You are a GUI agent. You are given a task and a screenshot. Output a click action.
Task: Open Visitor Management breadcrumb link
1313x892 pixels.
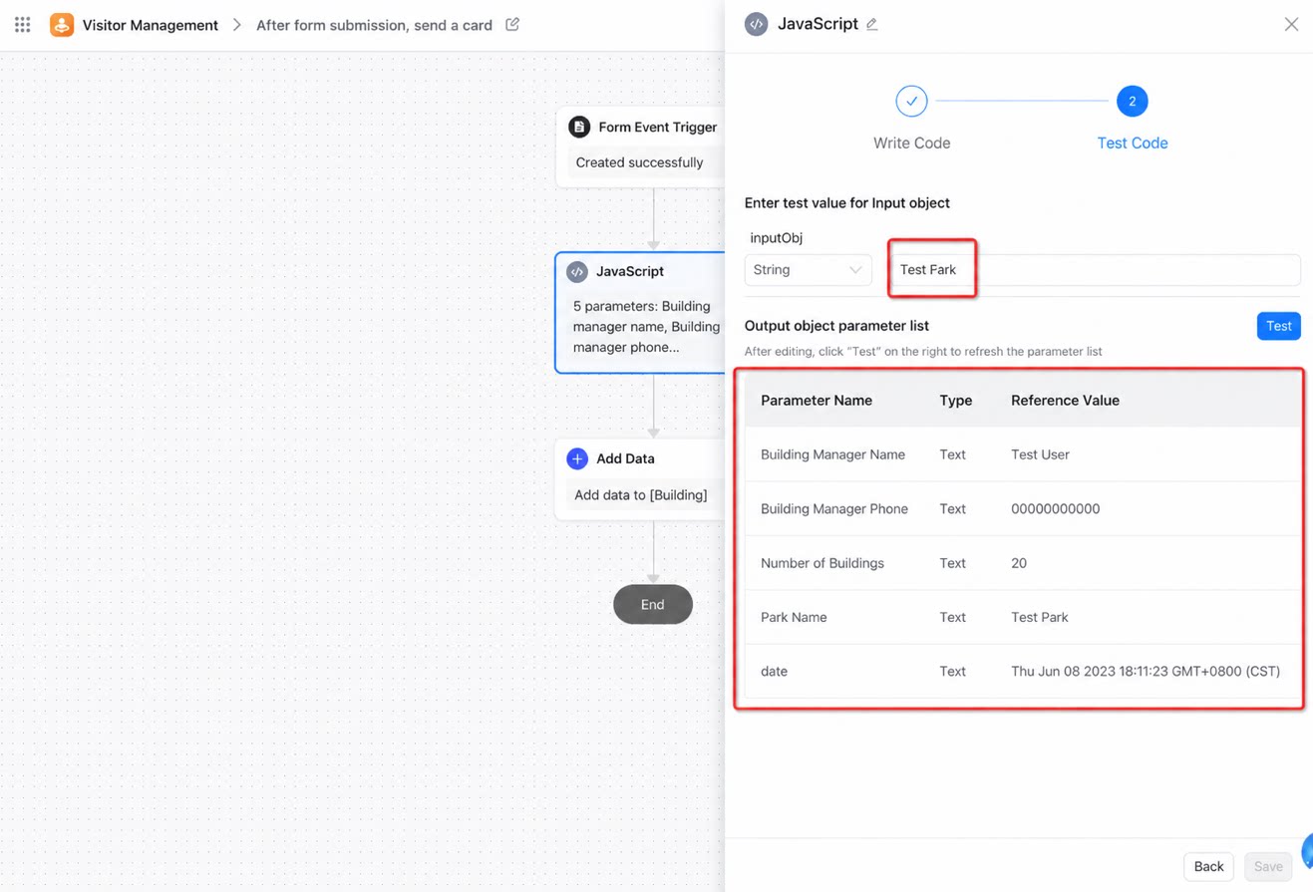(151, 25)
